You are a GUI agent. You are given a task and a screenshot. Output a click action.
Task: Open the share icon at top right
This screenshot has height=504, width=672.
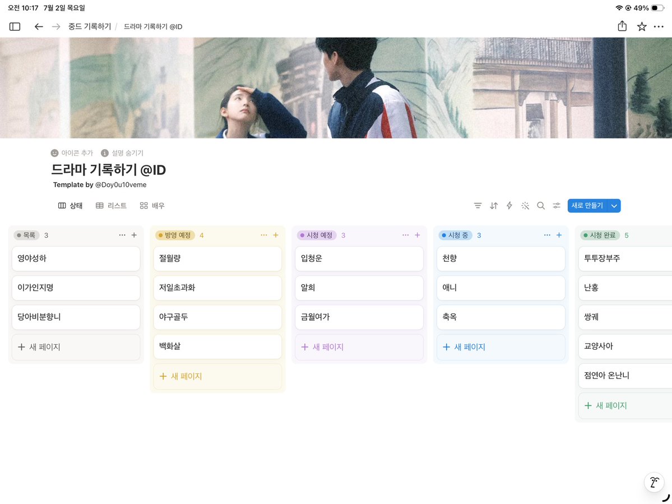click(x=622, y=26)
